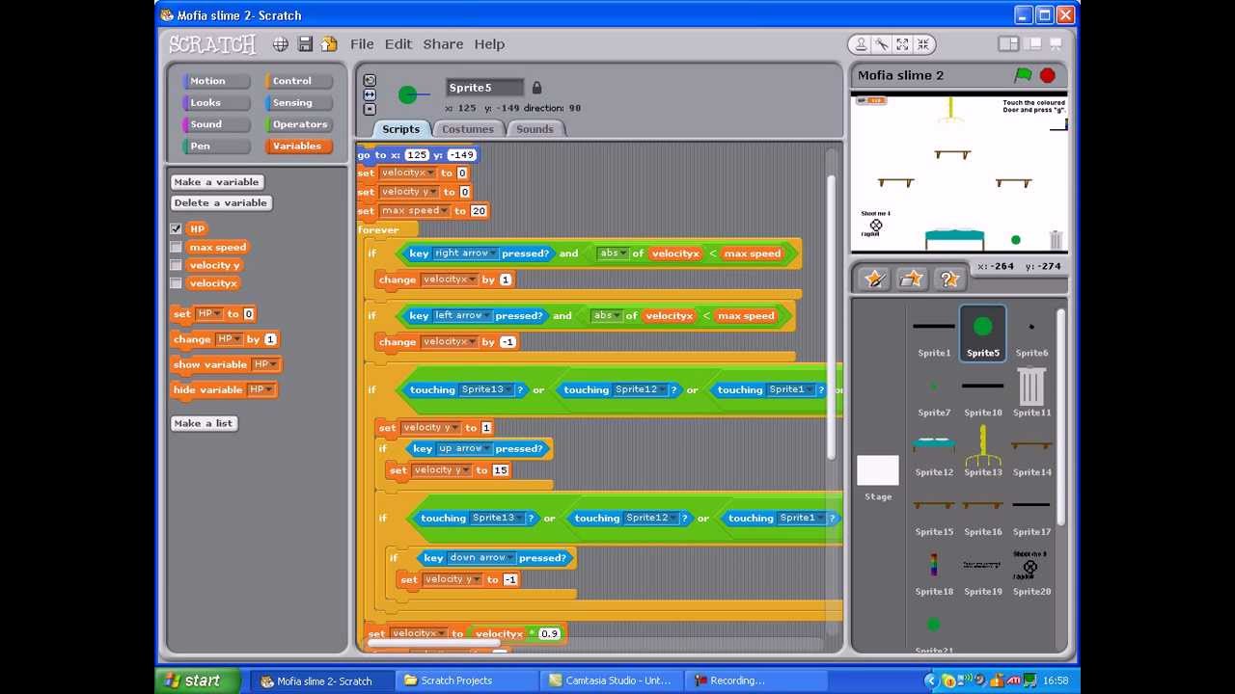Set rotation style to can rotate
The width and height of the screenshot is (1235, 694).
pos(370,81)
